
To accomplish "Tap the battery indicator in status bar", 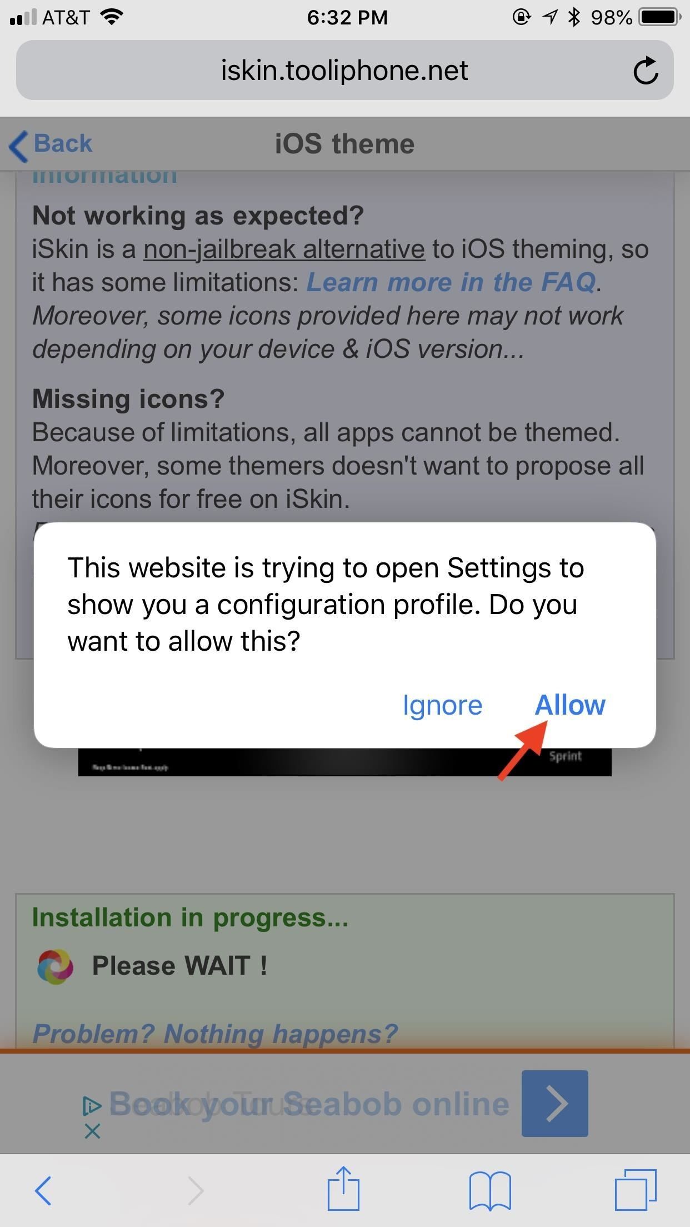I will (x=660, y=17).
